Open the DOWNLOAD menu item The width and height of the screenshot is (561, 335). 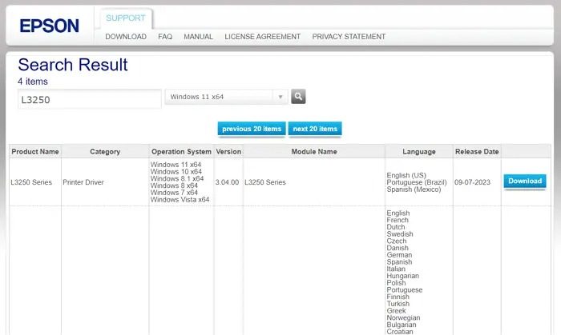click(x=126, y=37)
